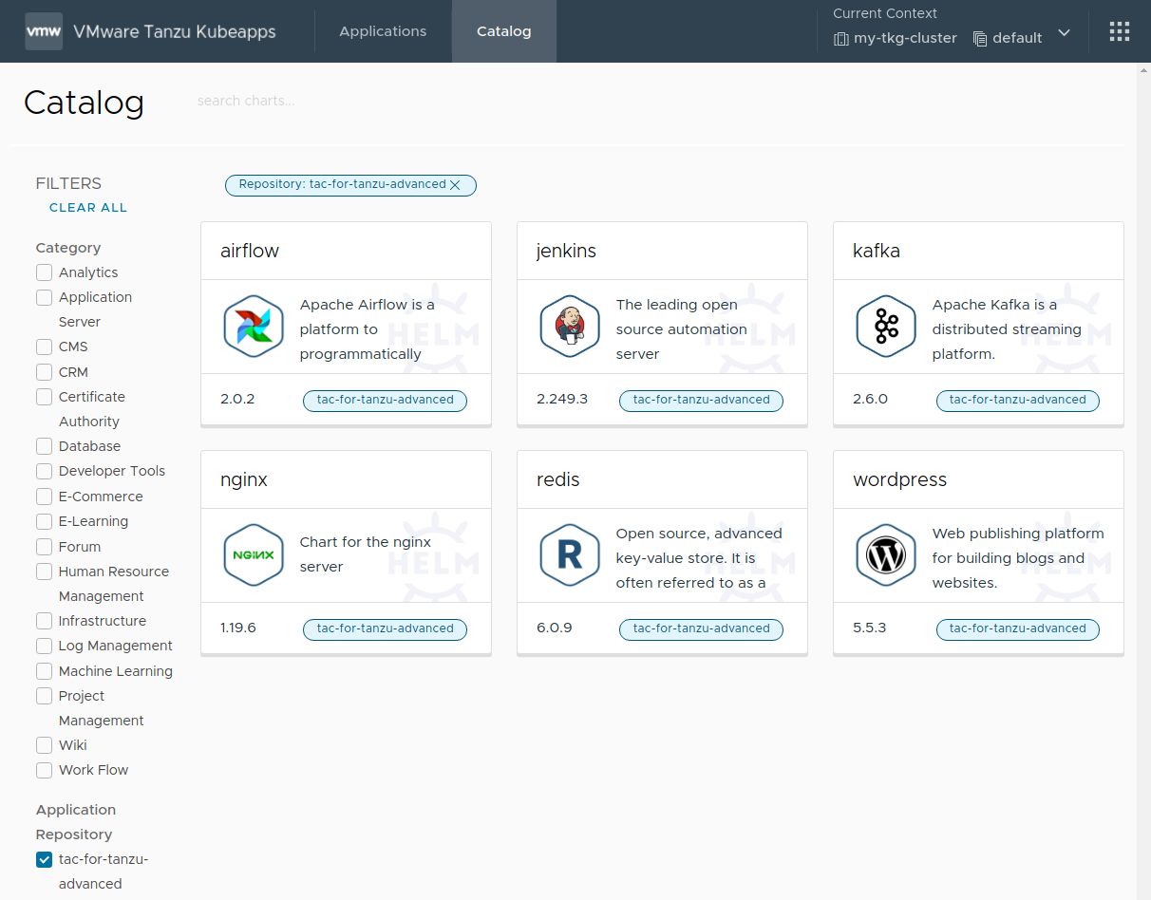Switch to the Applications tab
This screenshot has height=900, width=1151.
(383, 30)
